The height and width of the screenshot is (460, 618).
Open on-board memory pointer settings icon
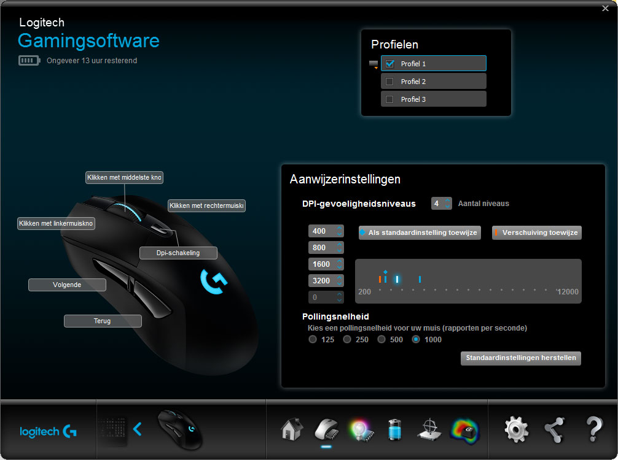coord(326,430)
